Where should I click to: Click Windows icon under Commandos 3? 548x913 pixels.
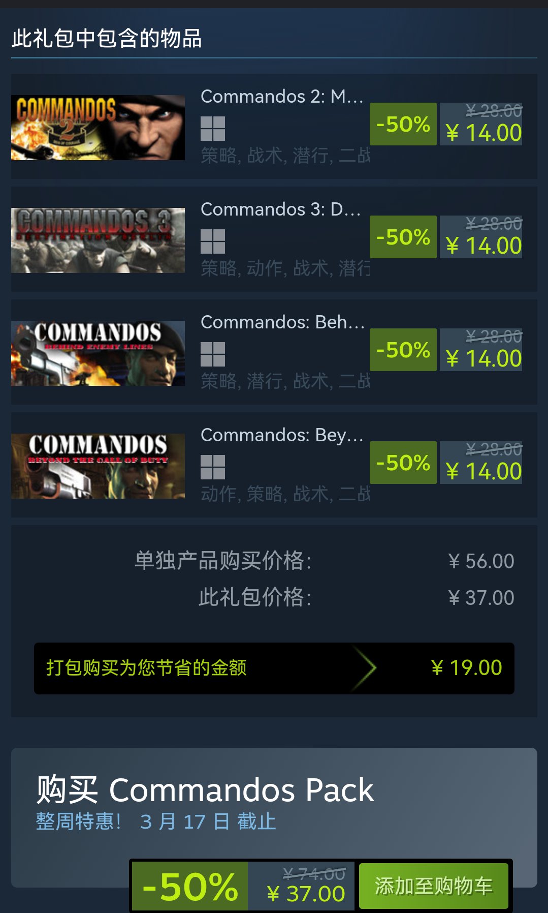coord(213,241)
